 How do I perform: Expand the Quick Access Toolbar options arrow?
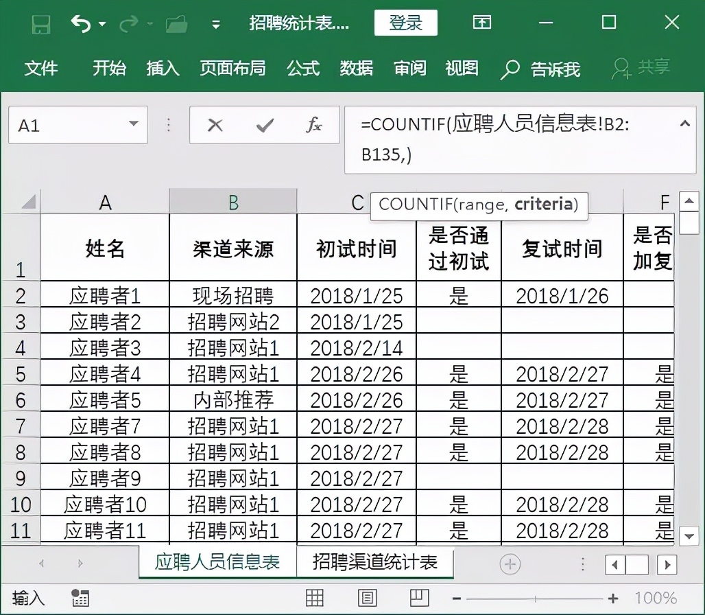click(215, 23)
